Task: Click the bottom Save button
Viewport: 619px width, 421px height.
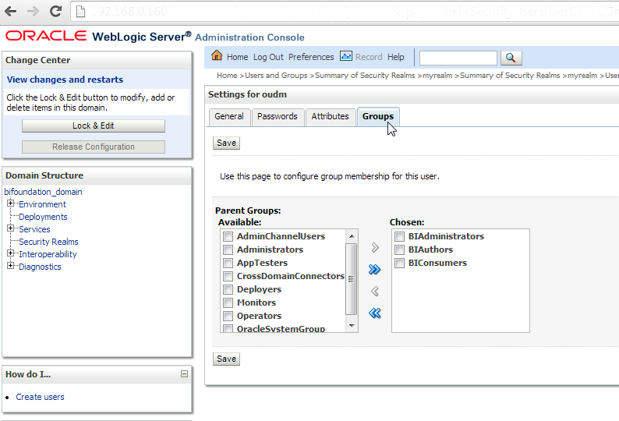Action: click(226, 359)
